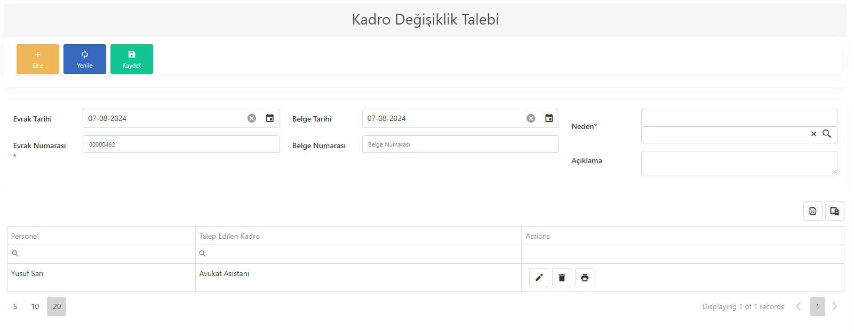Click the Kadro Değişiklik Talebi title
This screenshot has width=854, height=332.
coord(425,20)
